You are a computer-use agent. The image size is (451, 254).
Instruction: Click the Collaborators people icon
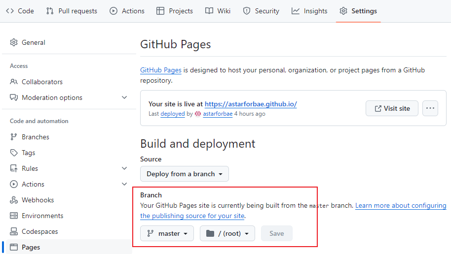(x=14, y=82)
